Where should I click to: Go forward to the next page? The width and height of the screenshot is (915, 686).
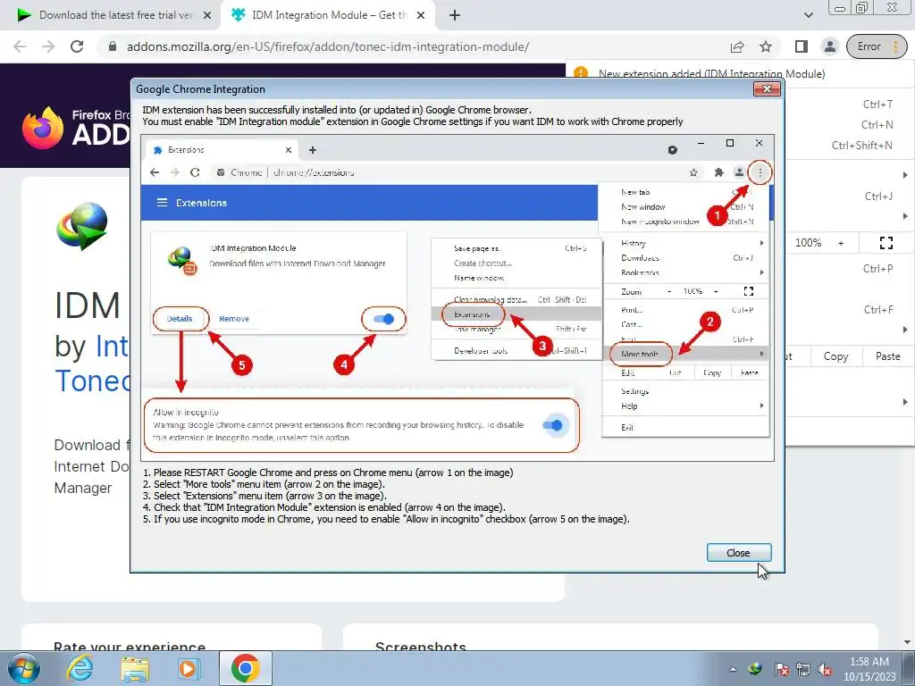48,46
